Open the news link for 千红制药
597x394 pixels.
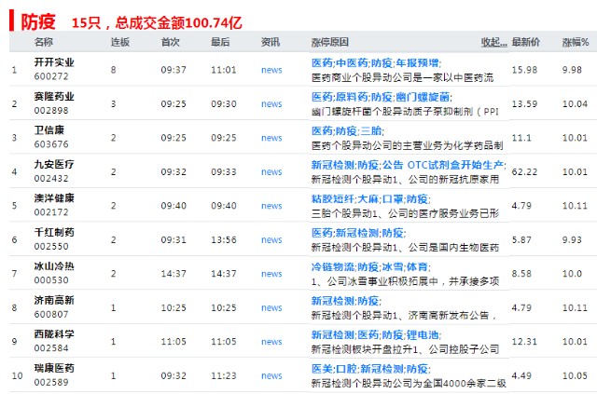pyautogui.click(x=271, y=240)
